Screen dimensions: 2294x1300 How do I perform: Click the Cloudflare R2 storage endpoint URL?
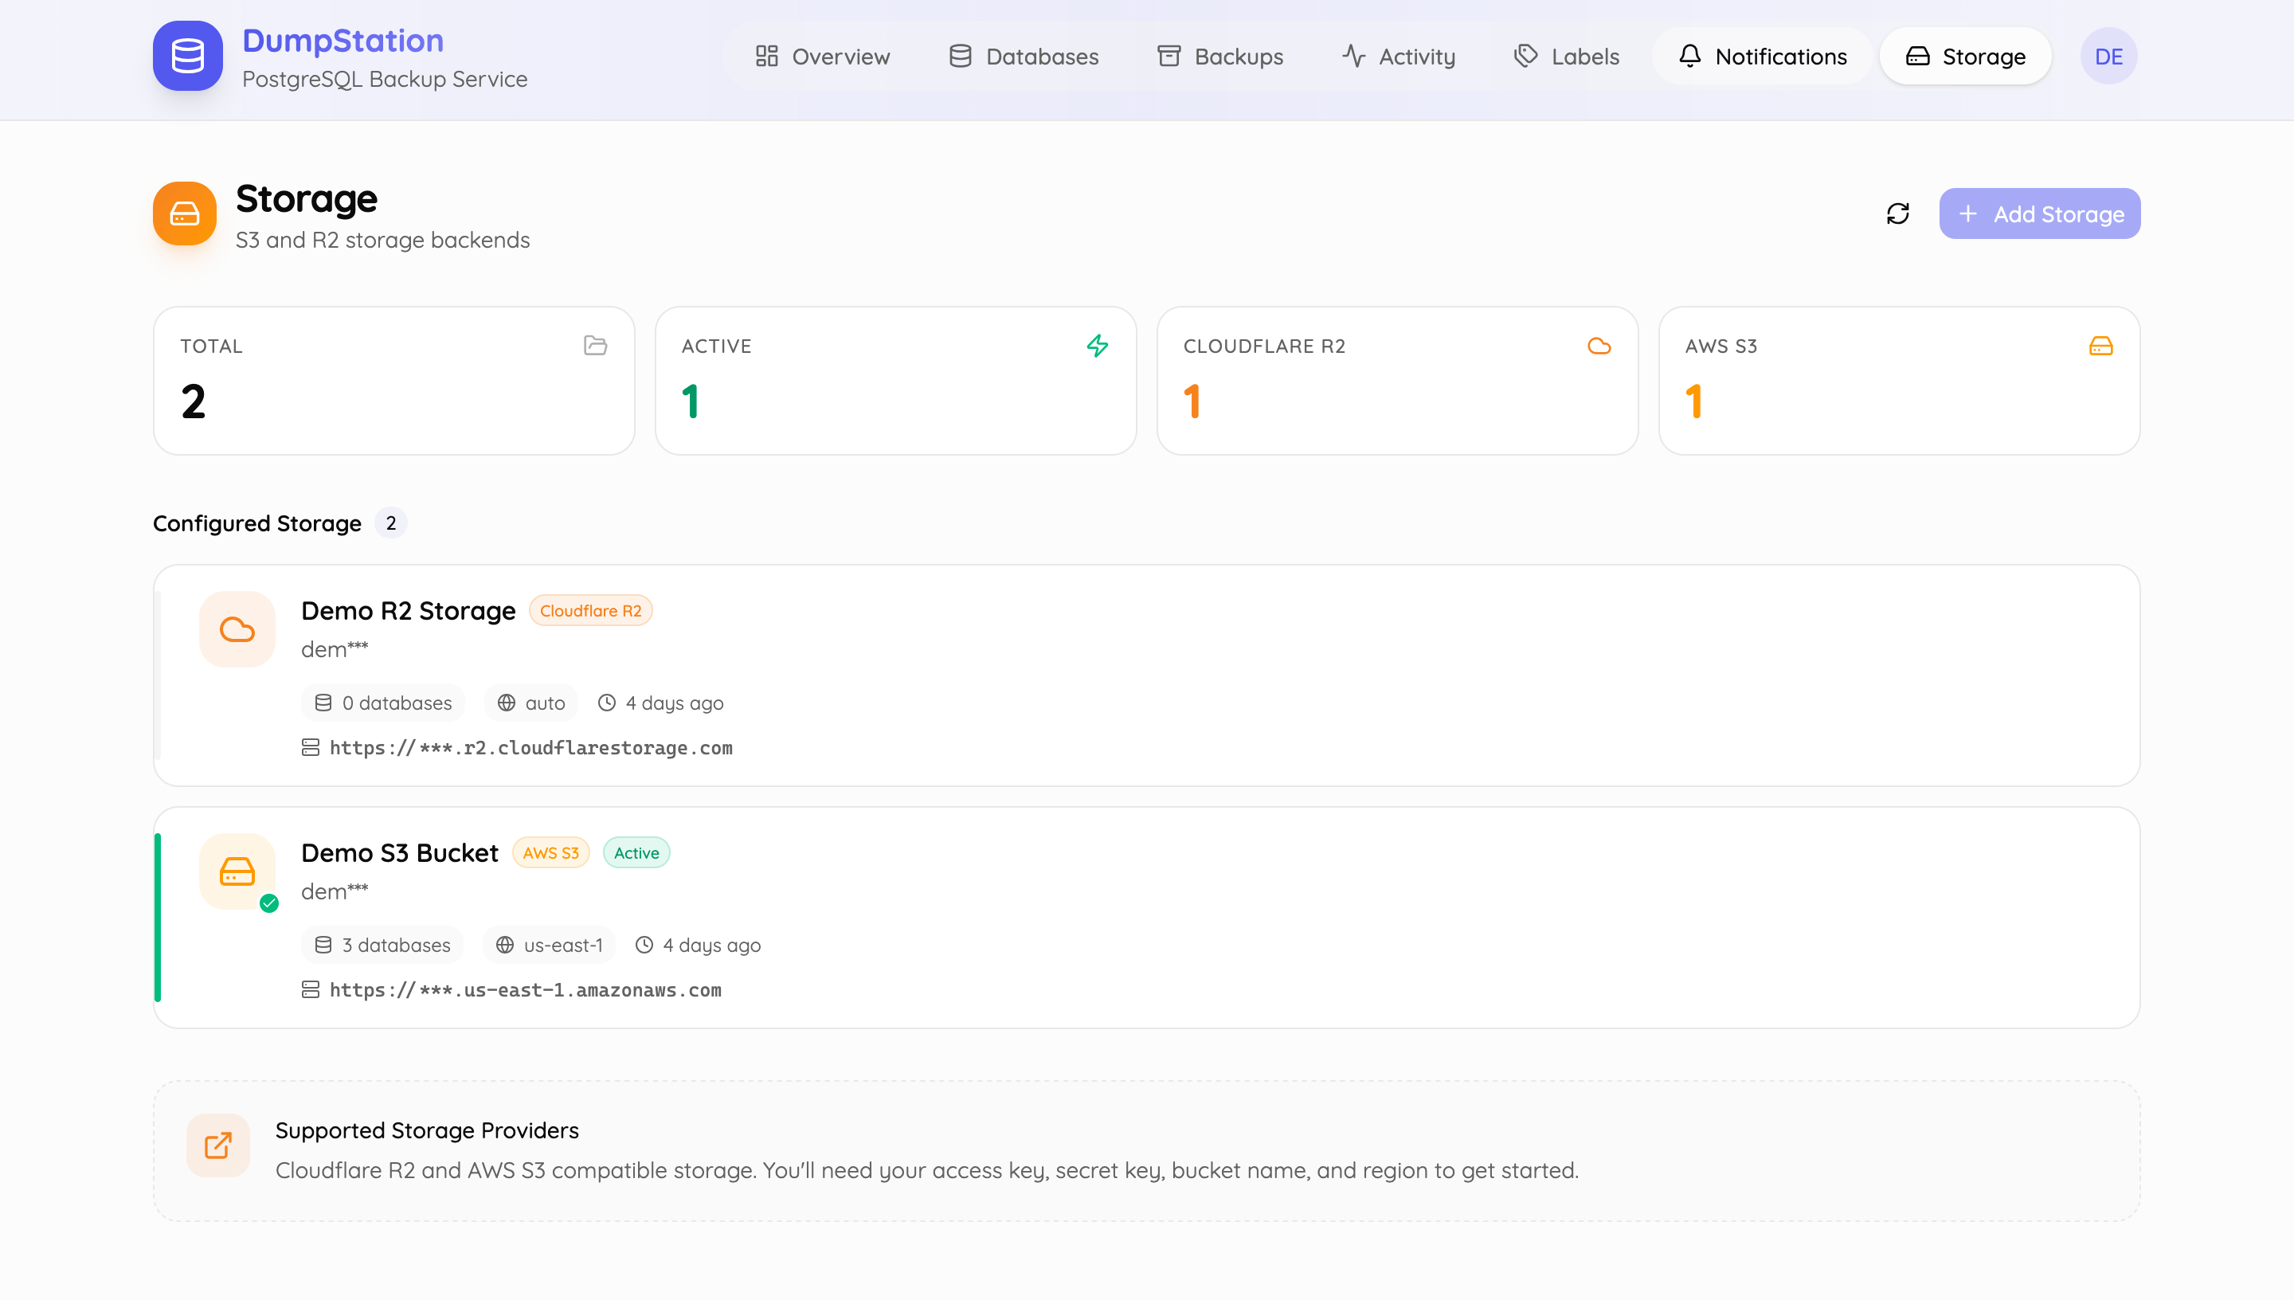tap(530, 748)
